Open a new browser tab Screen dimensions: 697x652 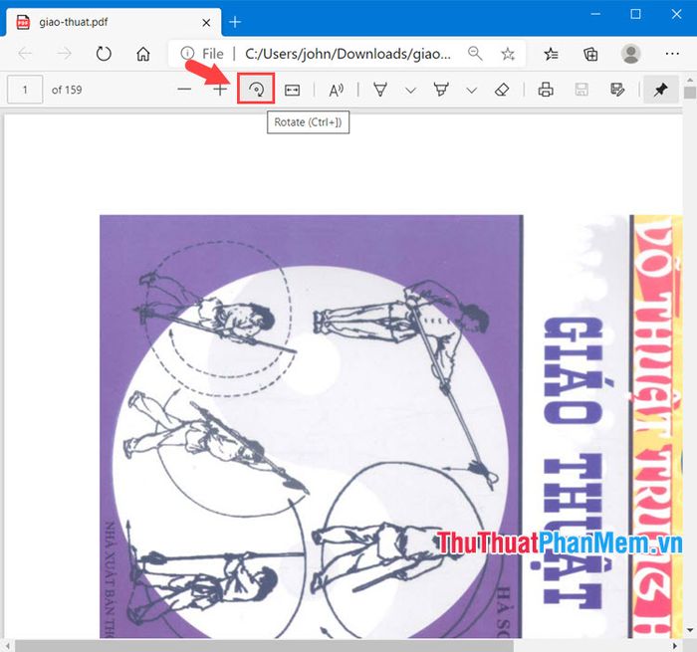(x=235, y=22)
